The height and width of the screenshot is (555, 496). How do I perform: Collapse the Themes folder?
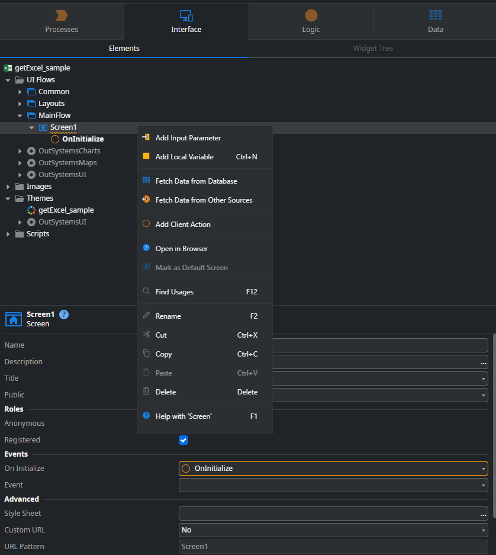8,199
